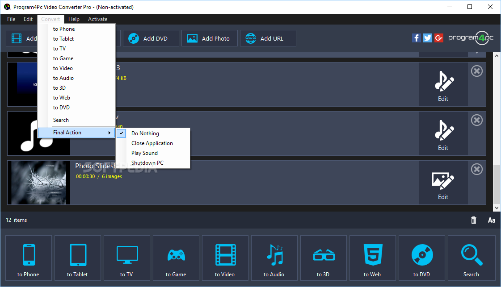Open the Twitter icon link
Screen dimensions: 501x287
coord(428,38)
